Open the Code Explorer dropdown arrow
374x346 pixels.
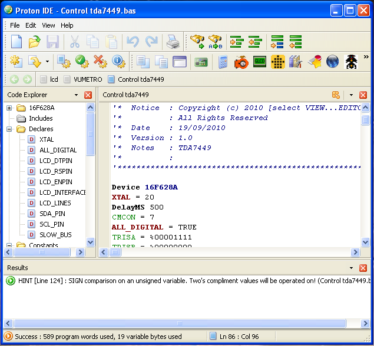point(76,95)
